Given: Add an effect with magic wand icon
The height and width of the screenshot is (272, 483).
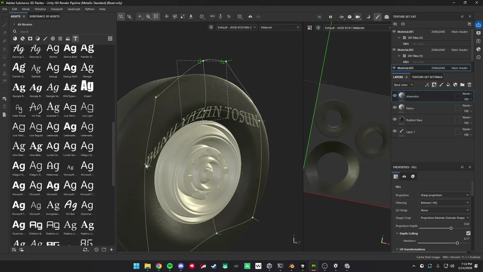Looking at the screenshot, I should point(427,85).
